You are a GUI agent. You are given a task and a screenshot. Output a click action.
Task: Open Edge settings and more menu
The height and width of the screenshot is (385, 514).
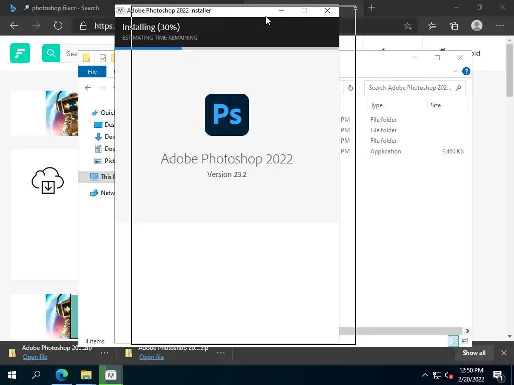(x=499, y=26)
